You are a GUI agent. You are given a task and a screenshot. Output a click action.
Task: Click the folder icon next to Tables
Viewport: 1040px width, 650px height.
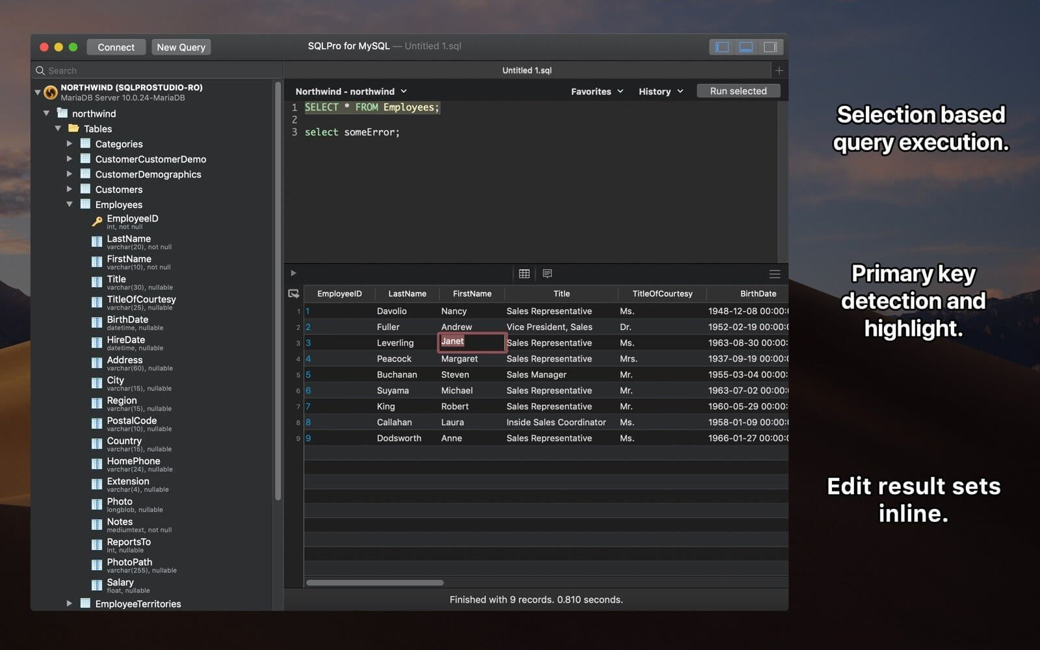pos(75,129)
